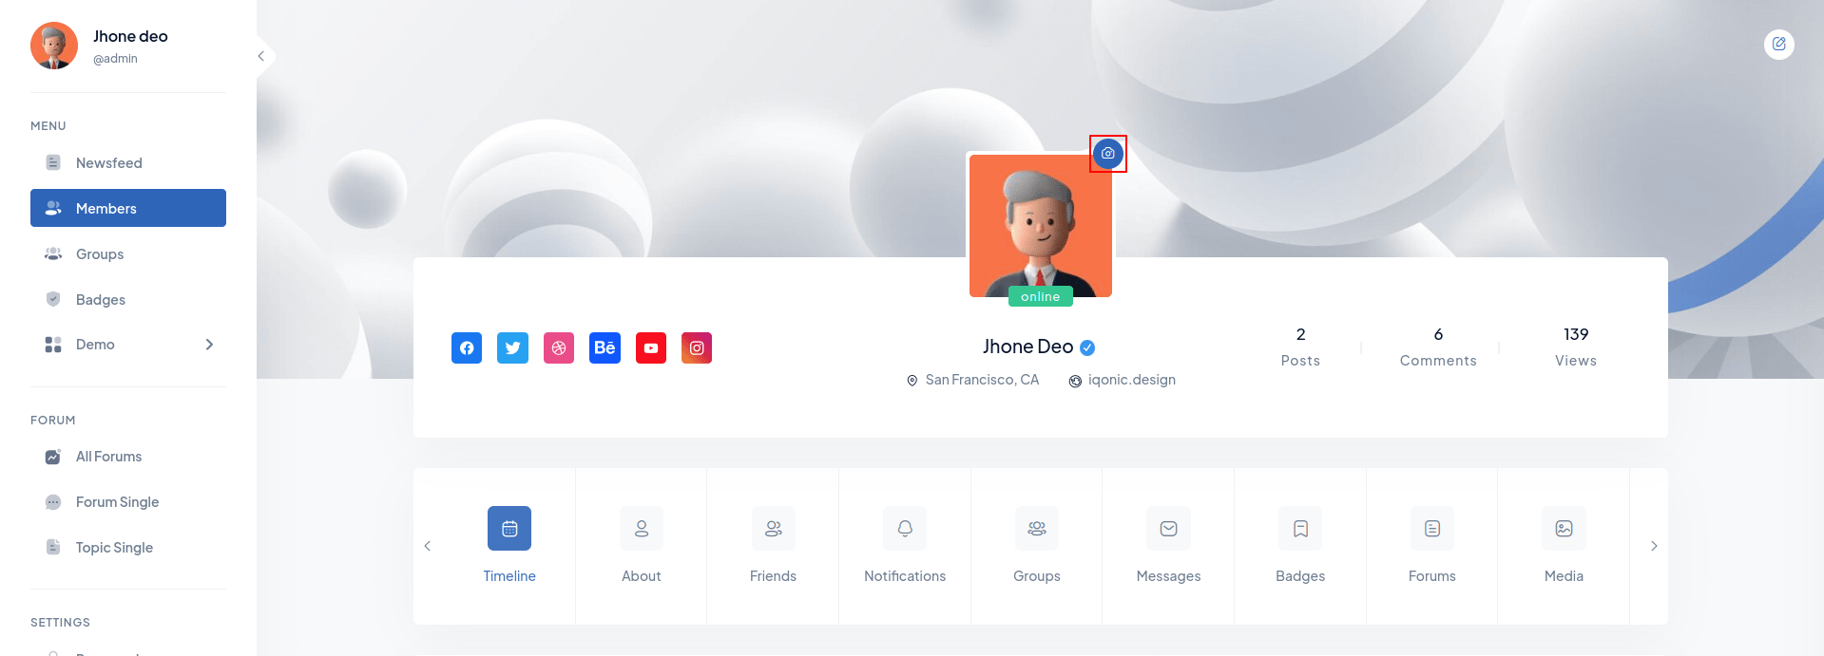This screenshot has width=1824, height=656.
Task: Click the Groups icon in profile tabs
Action: click(1037, 529)
